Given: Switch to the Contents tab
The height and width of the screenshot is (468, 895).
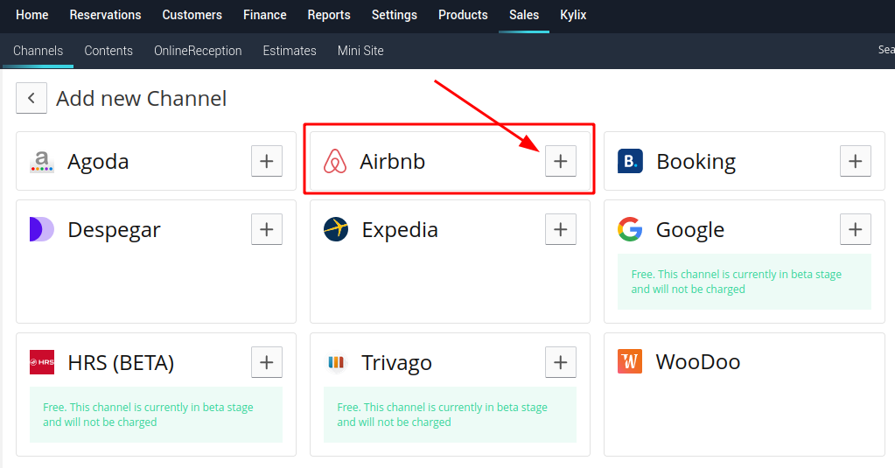Looking at the screenshot, I should pos(108,51).
